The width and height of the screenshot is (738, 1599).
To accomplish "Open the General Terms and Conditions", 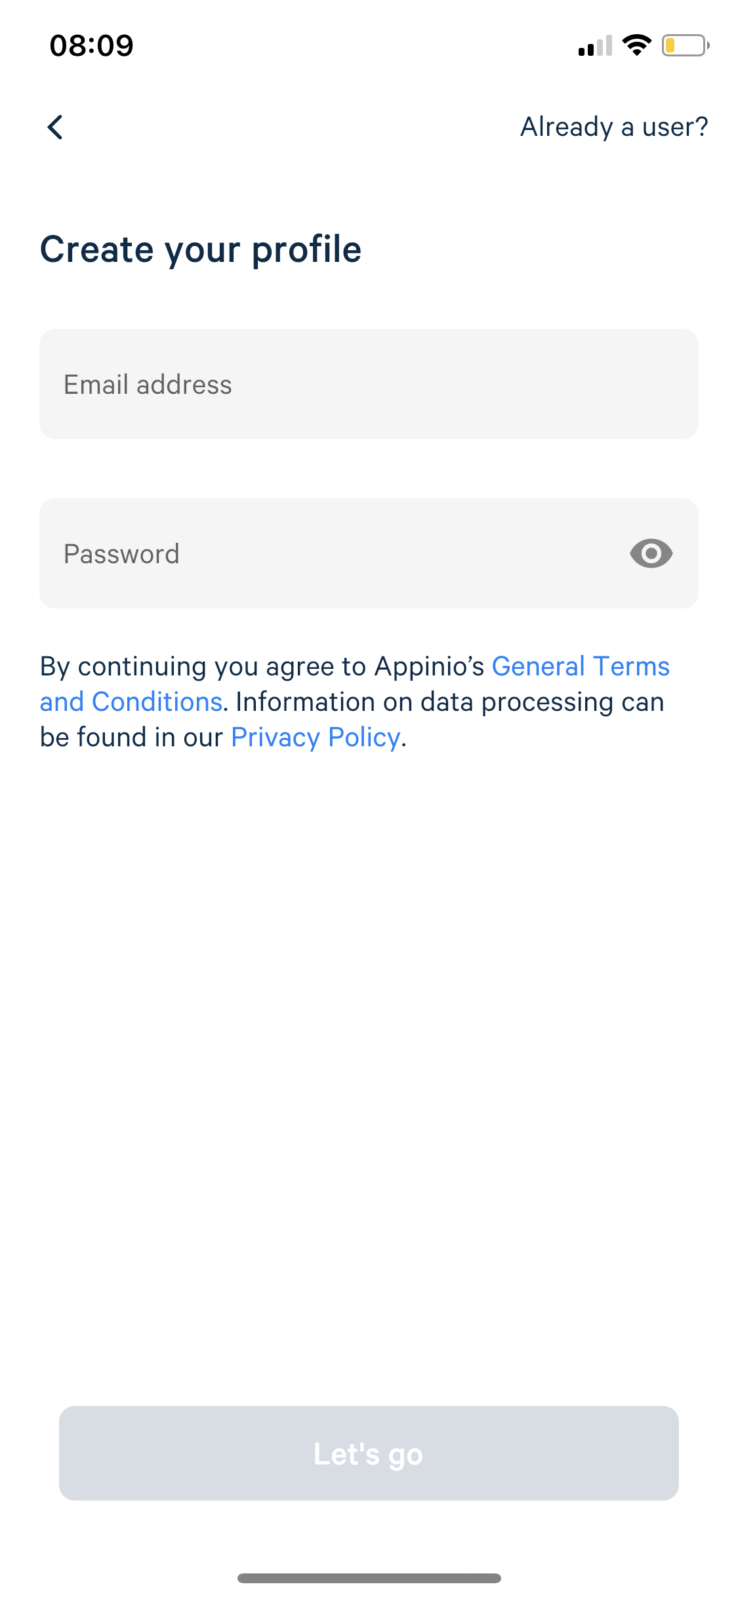I will coord(581,666).
